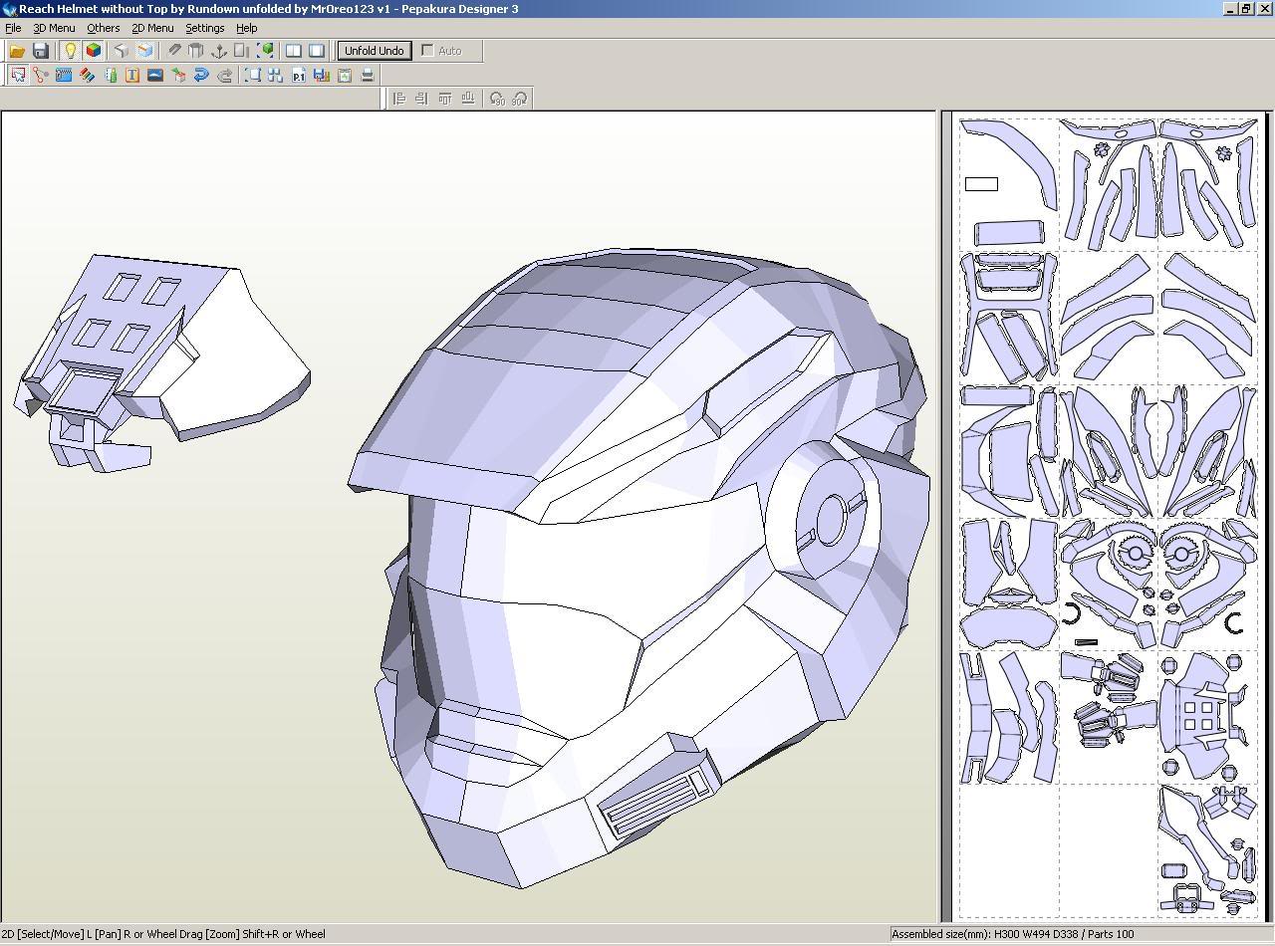1275x946 pixels.
Task: Open the File menu
Action: (x=13, y=28)
